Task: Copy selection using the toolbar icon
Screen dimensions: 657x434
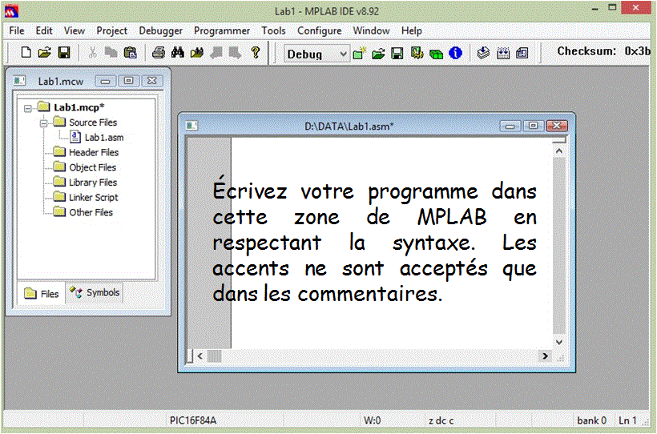Action: point(111,52)
